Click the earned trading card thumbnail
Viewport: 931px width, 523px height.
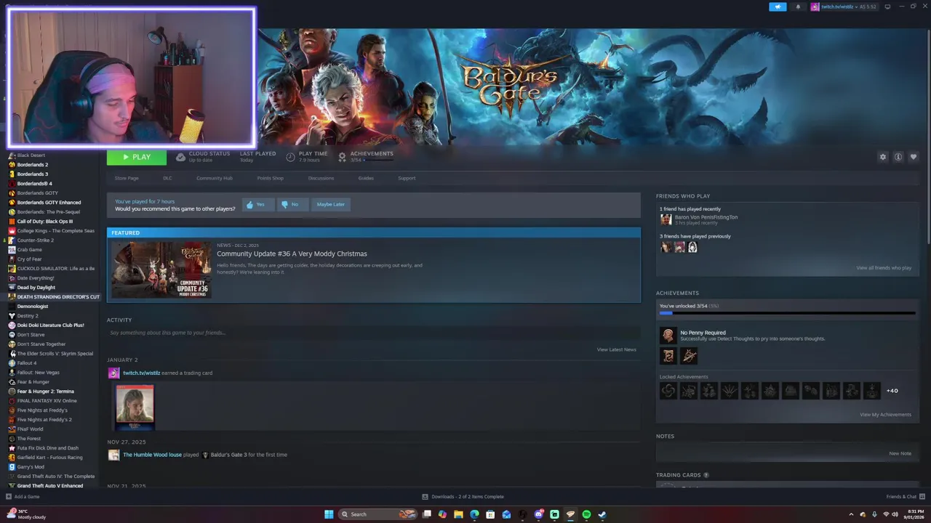pyautogui.click(x=135, y=407)
